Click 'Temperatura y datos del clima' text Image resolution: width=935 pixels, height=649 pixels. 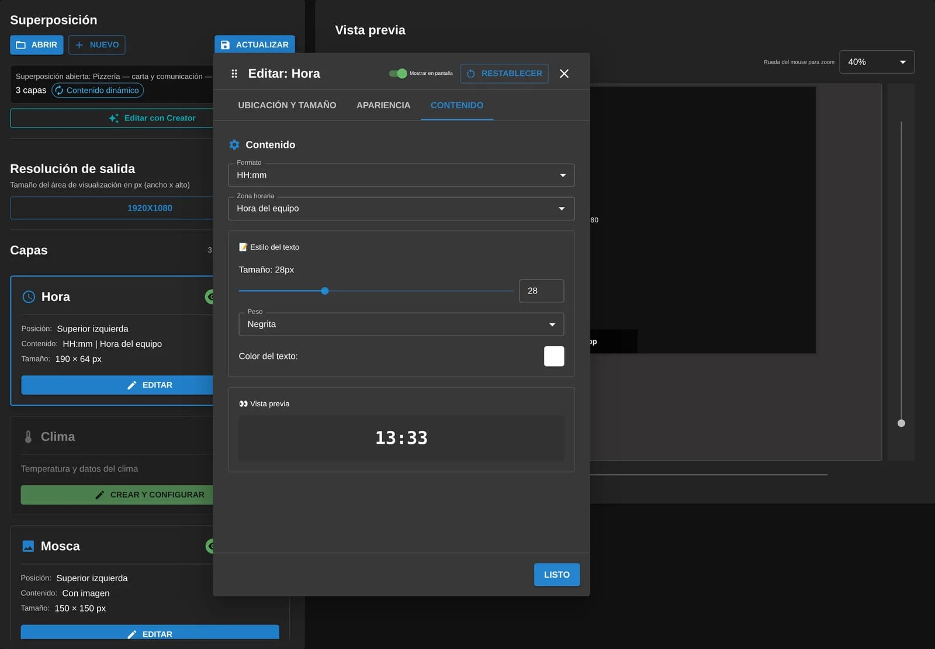click(79, 469)
